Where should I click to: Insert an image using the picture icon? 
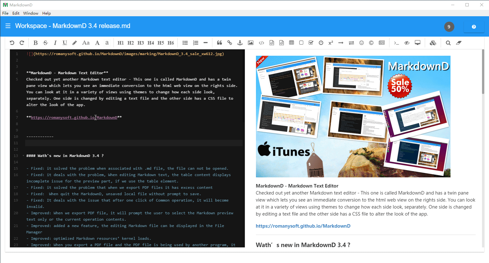tap(251, 43)
